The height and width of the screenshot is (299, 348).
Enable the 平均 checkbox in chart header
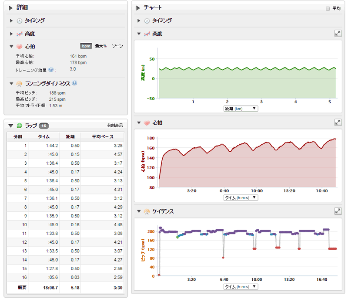328,8
